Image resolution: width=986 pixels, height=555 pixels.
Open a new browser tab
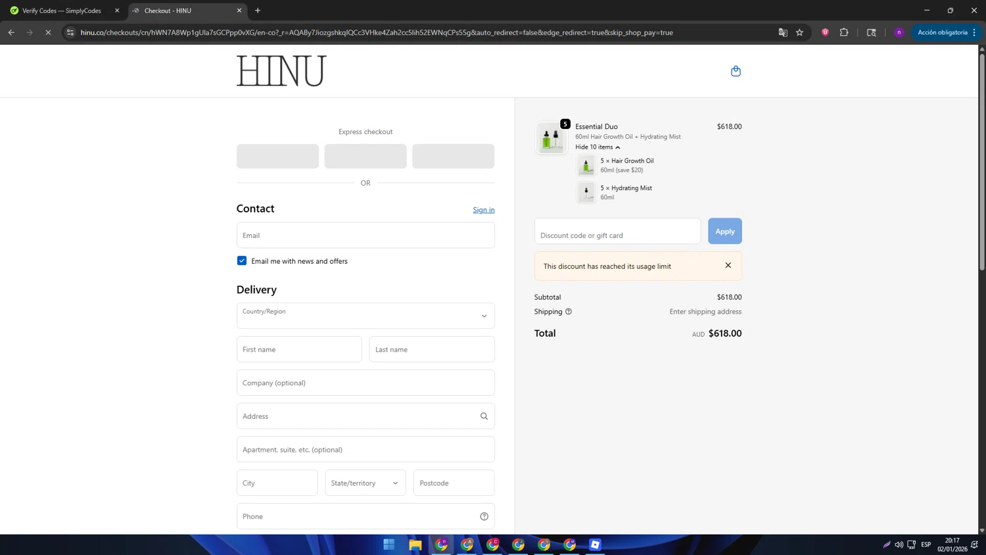click(258, 11)
